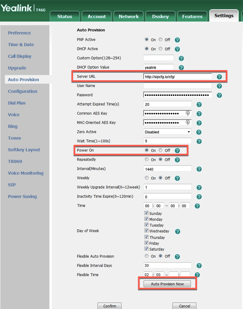Turn DHCP Active Off
This screenshot has height=309, width=243.
160,49
